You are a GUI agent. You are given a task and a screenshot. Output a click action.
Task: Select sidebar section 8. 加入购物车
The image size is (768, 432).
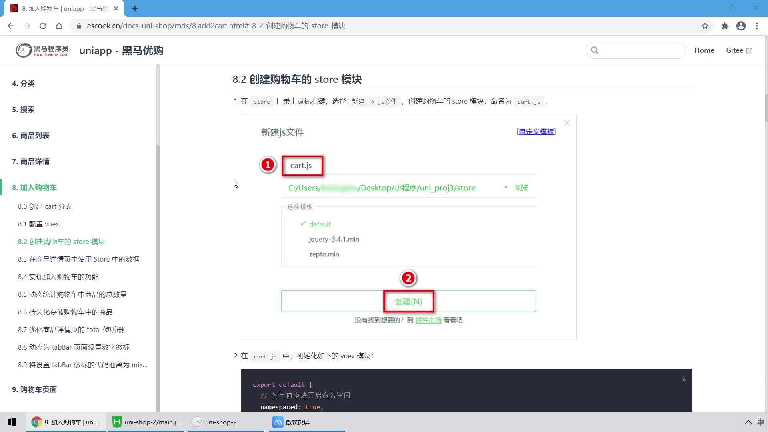point(34,188)
